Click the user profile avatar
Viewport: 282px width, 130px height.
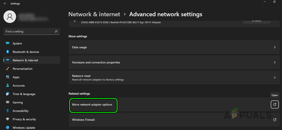10,17
